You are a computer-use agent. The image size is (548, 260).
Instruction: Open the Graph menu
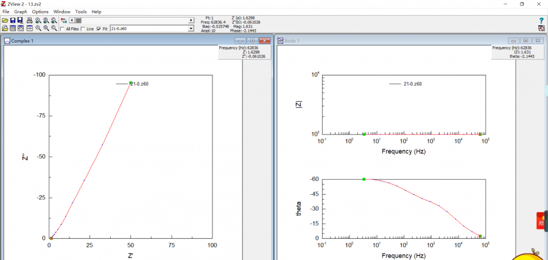click(x=21, y=12)
